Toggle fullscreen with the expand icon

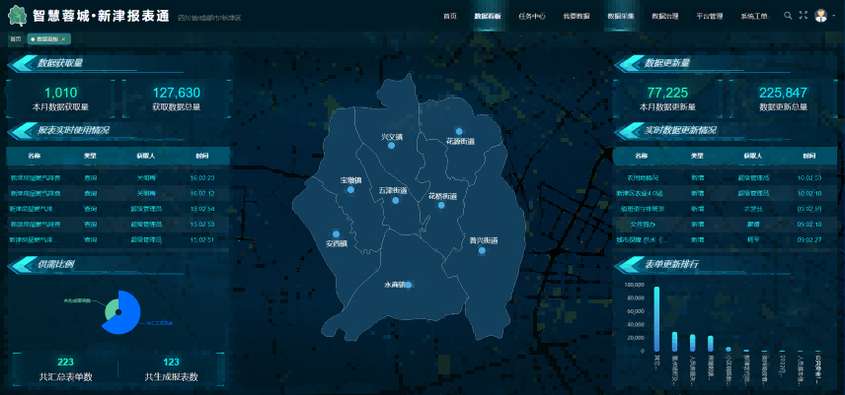[803, 16]
